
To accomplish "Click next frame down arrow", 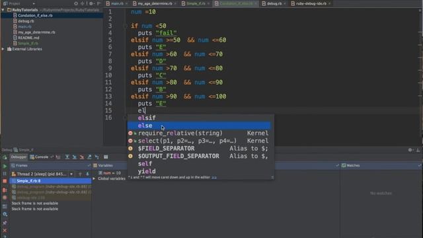I will tap(87, 174).
